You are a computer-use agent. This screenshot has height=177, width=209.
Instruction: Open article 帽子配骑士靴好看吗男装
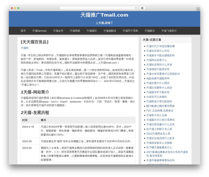(161, 106)
